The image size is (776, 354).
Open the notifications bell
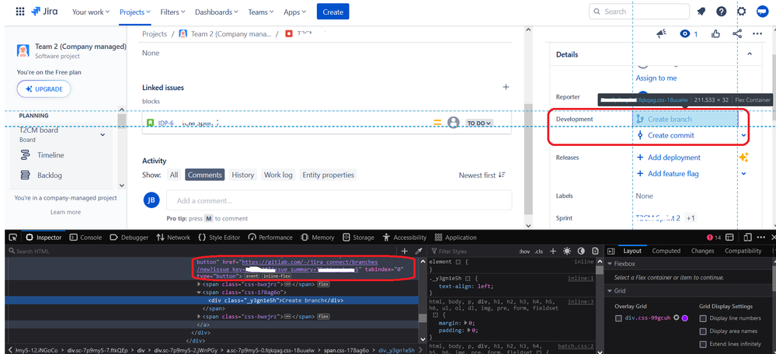(701, 12)
